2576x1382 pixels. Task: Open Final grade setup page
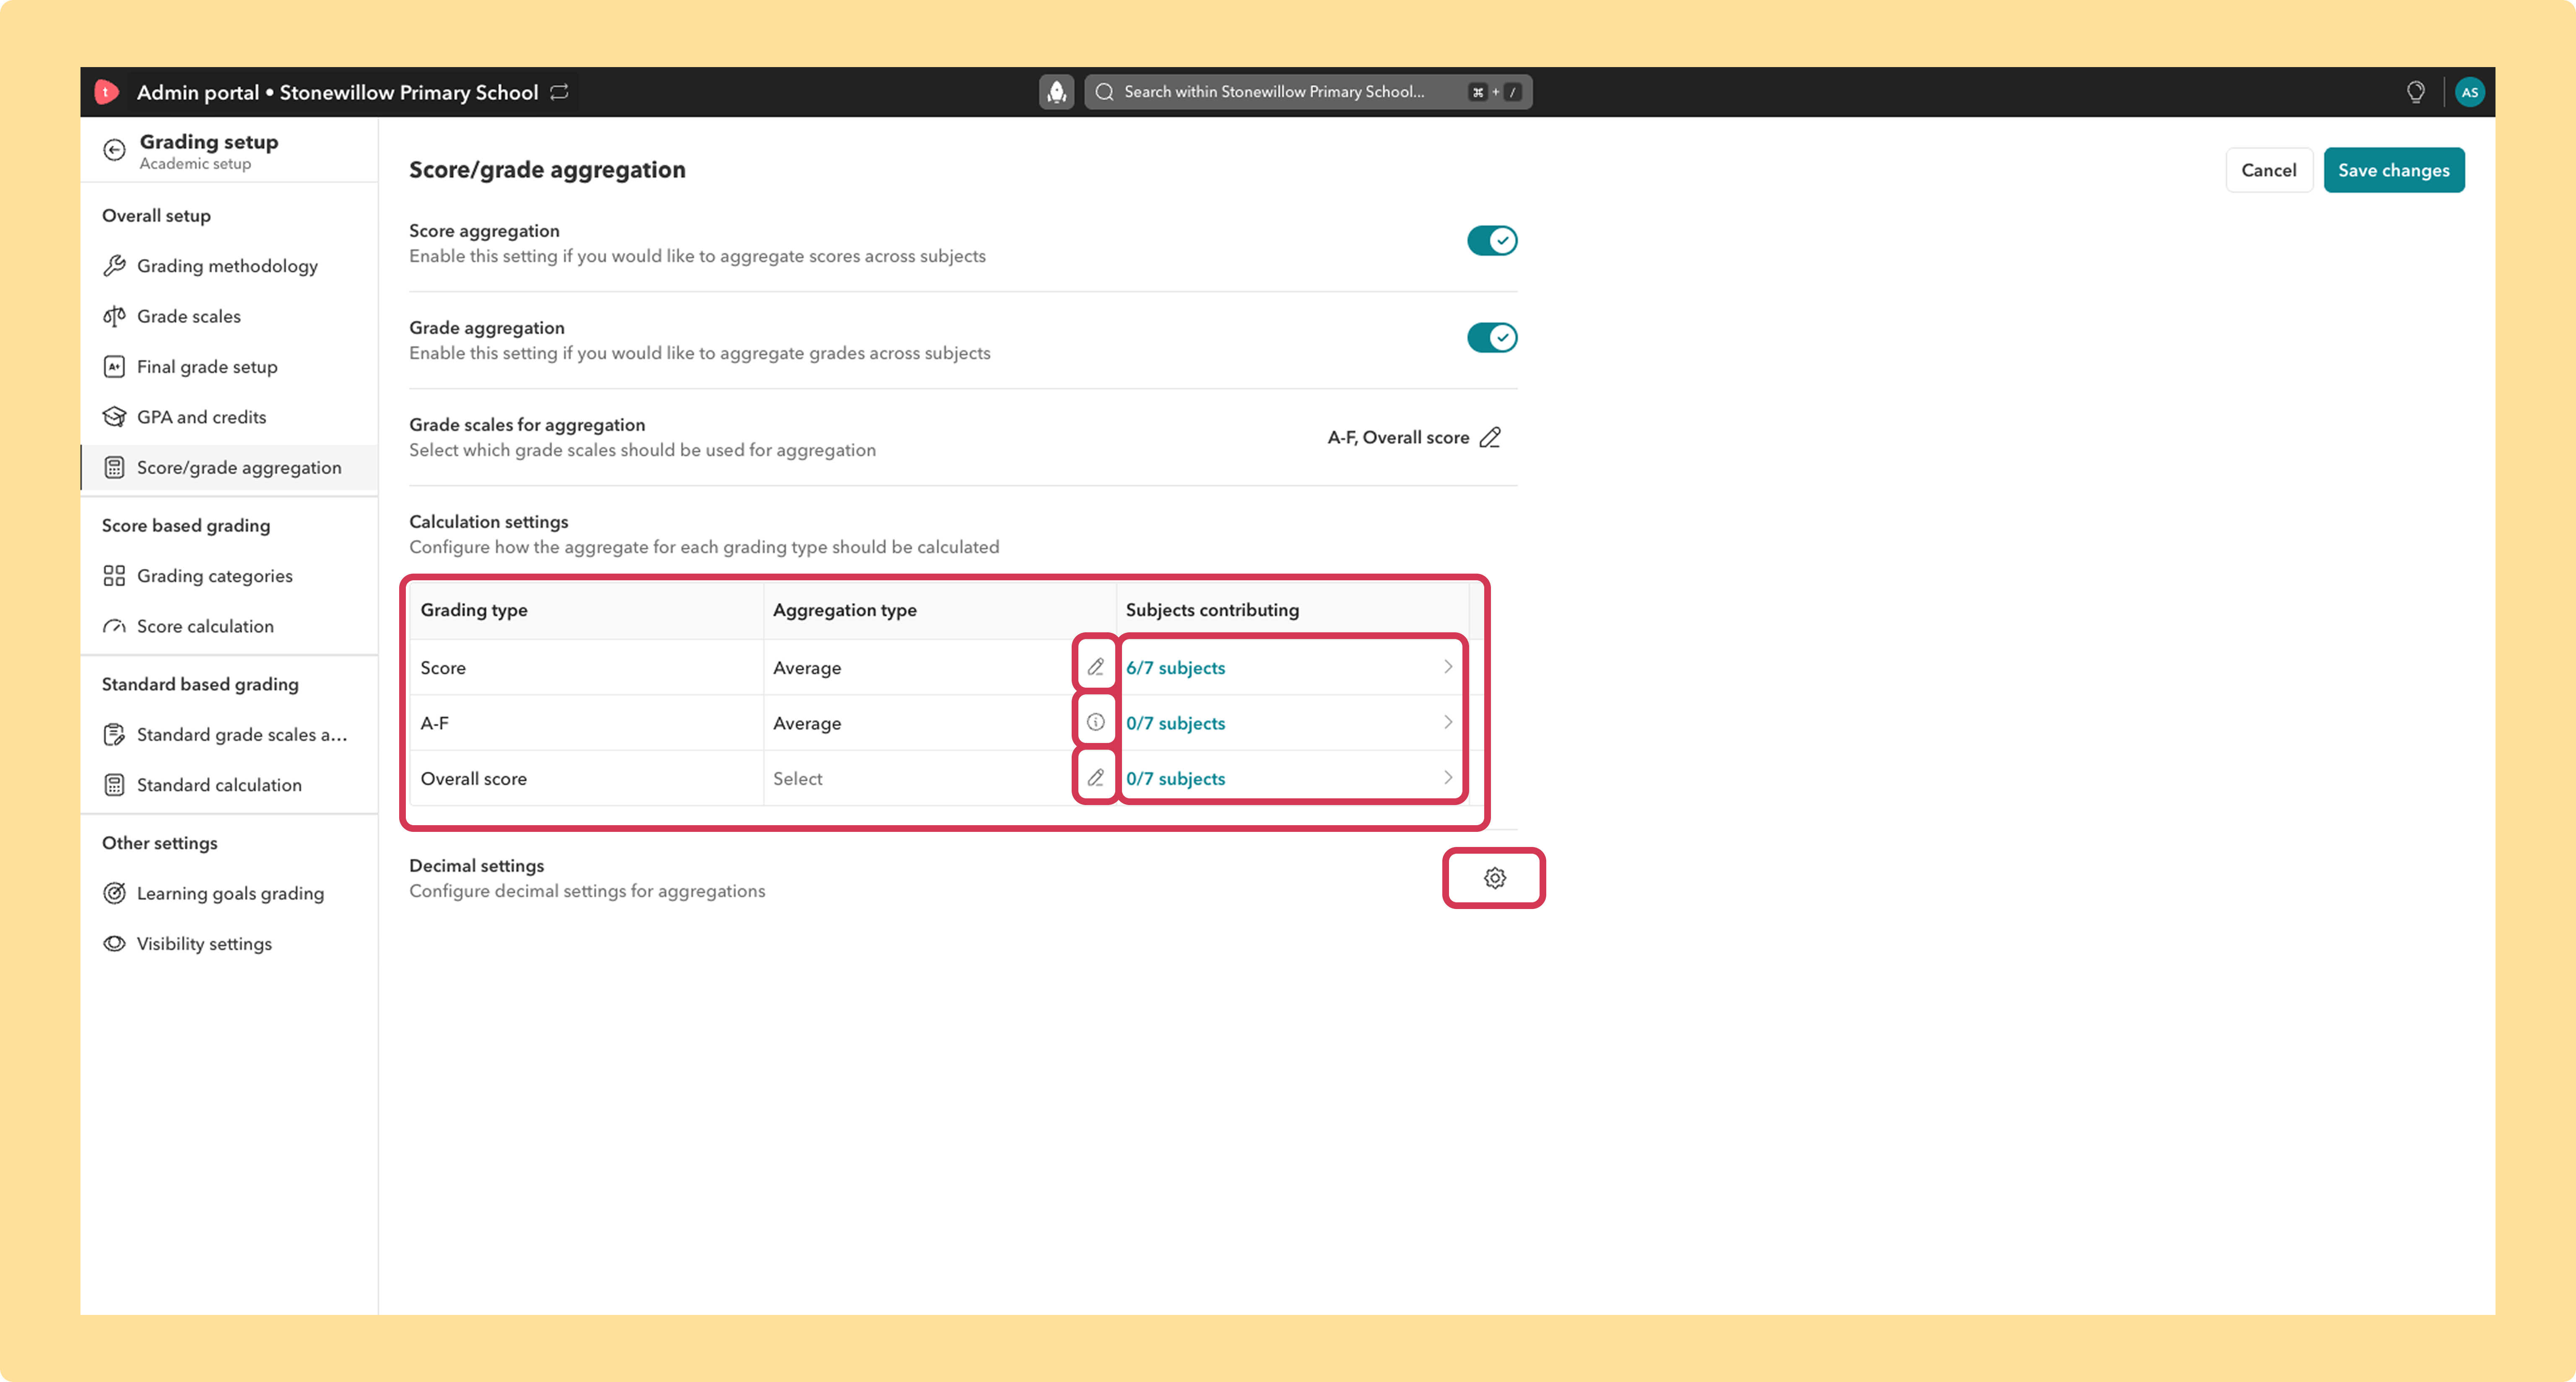click(x=229, y=366)
